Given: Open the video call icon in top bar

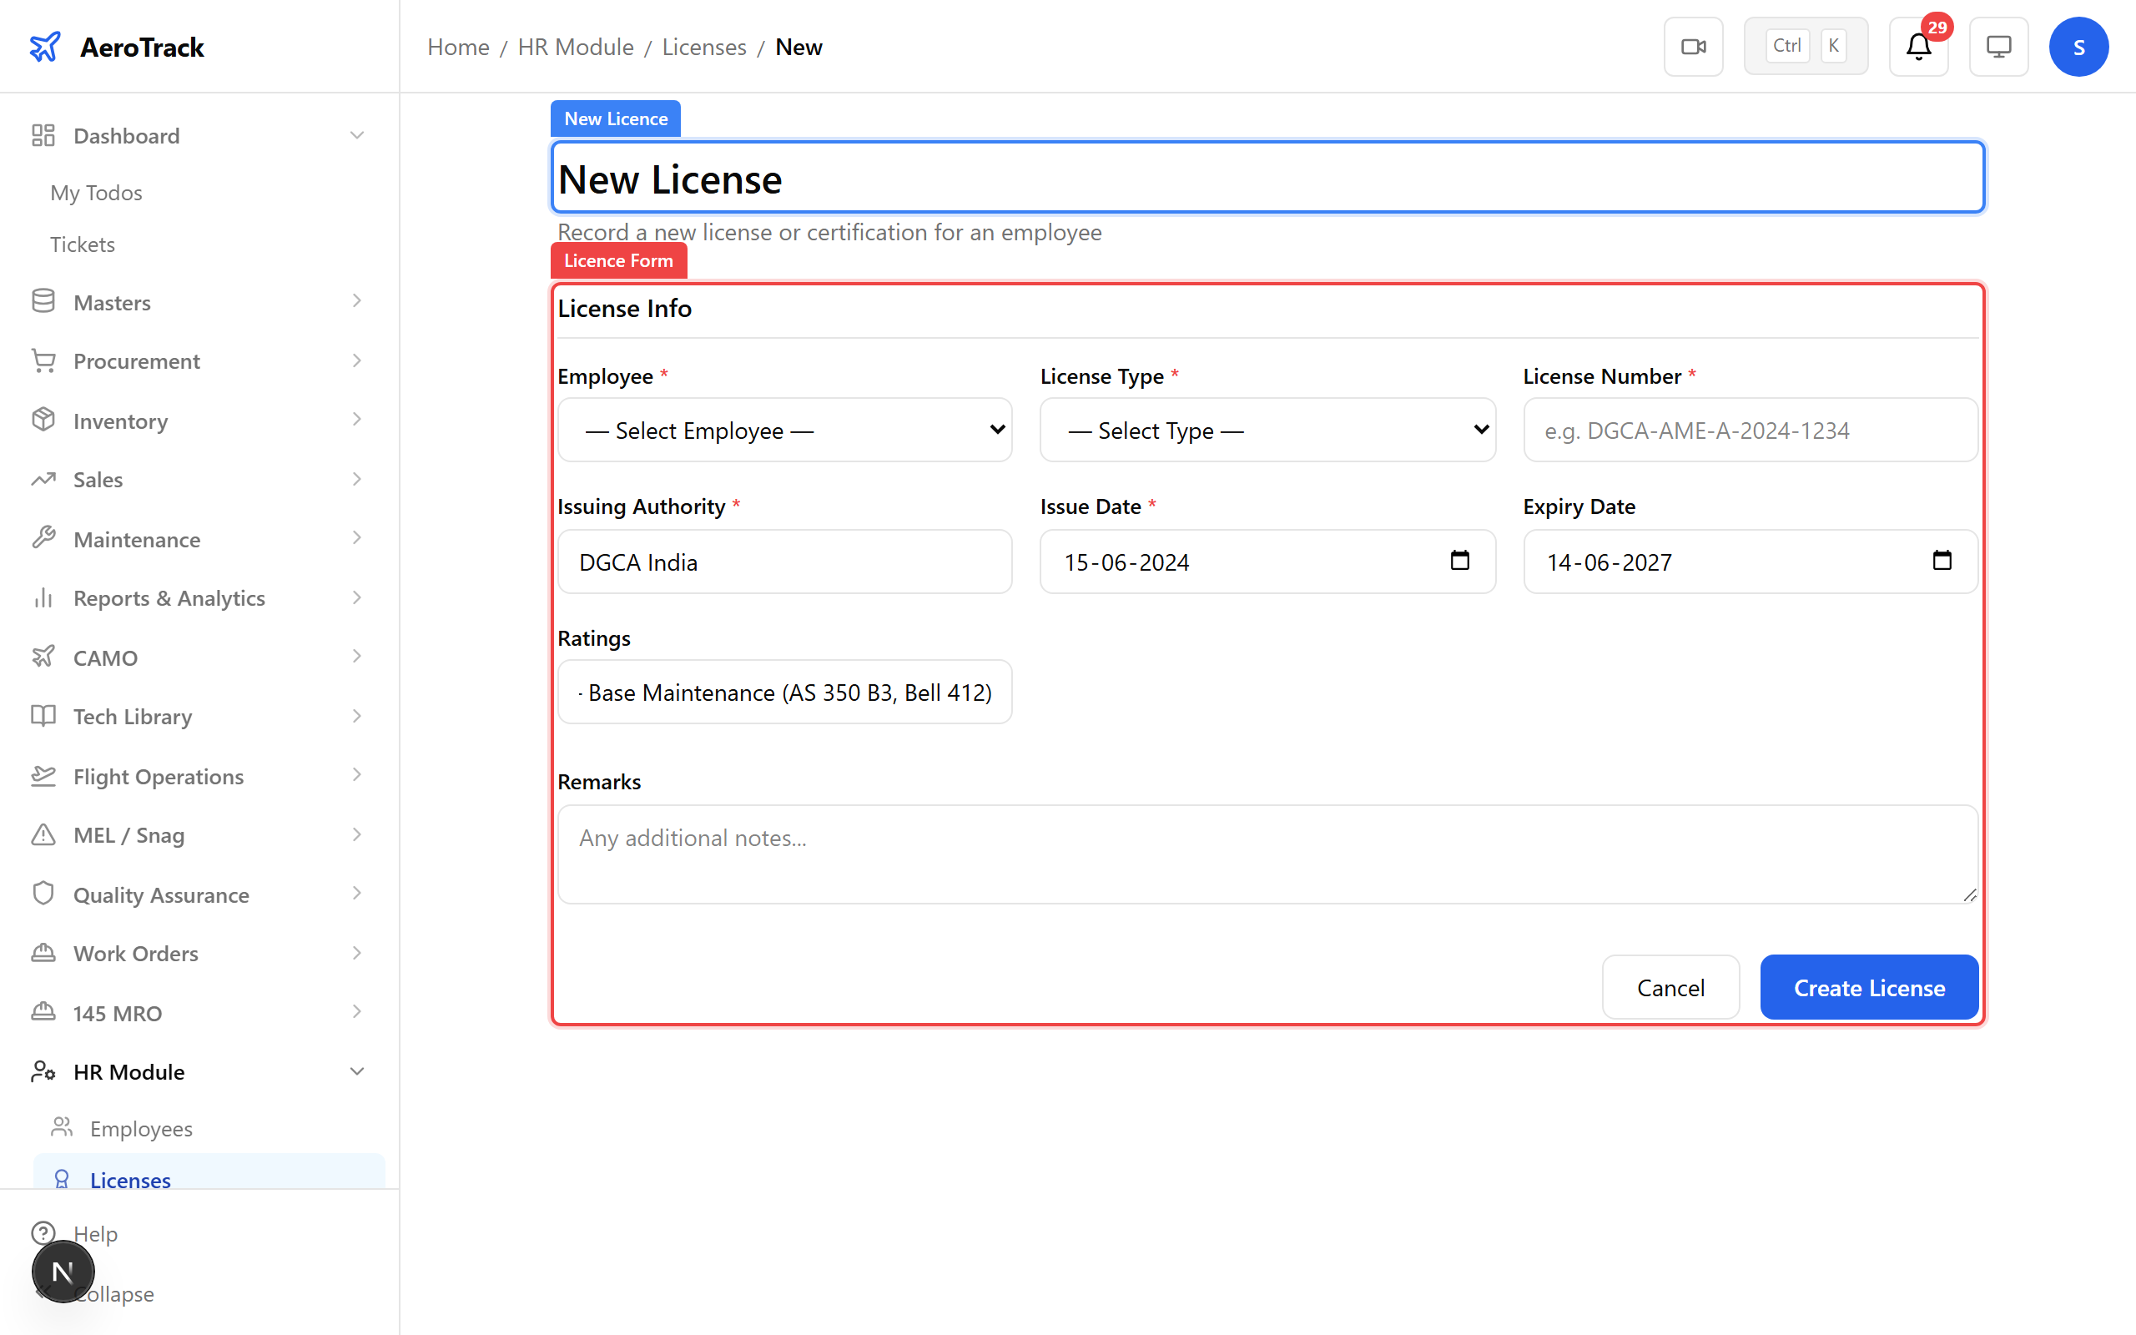Looking at the screenshot, I should pos(1693,46).
